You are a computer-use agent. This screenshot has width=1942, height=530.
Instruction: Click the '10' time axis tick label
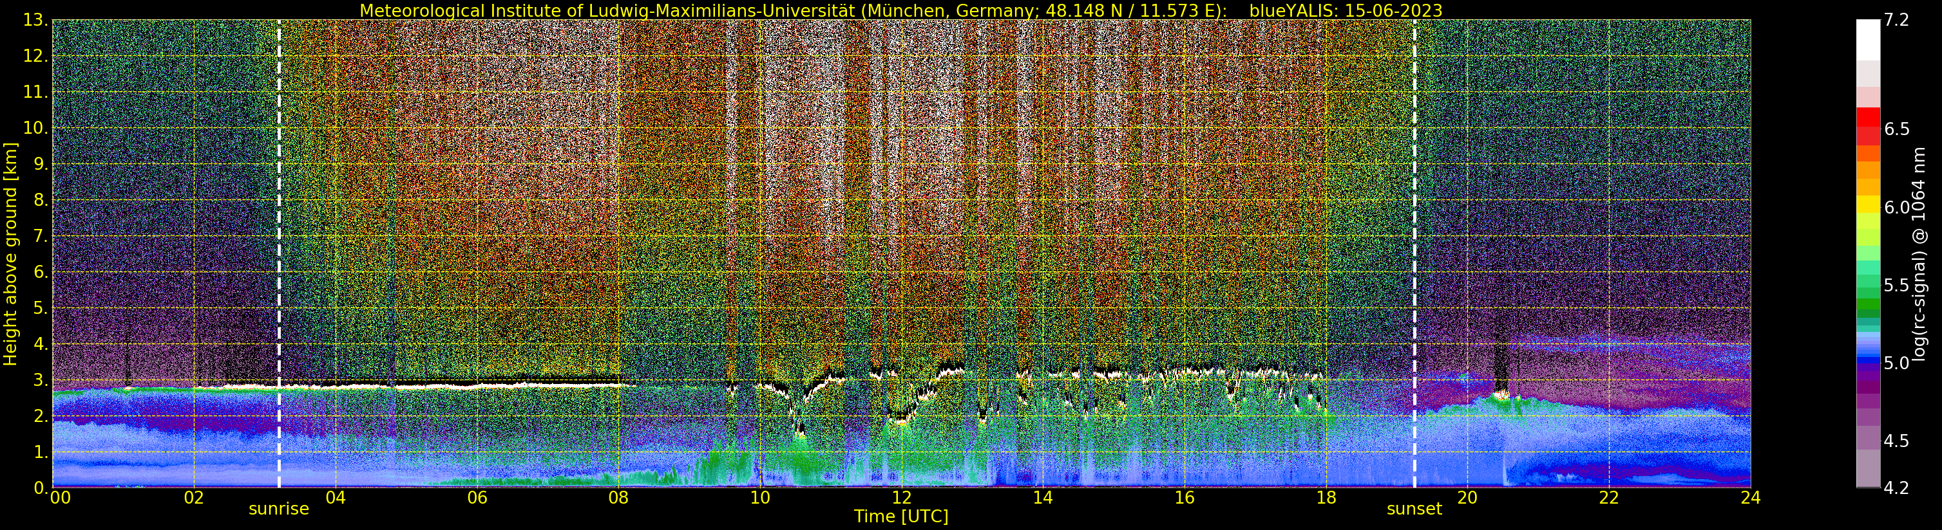pos(760,498)
